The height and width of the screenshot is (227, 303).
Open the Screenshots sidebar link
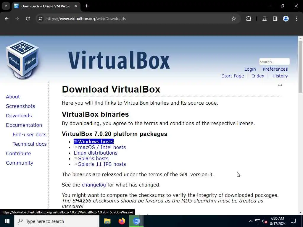coord(20,106)
